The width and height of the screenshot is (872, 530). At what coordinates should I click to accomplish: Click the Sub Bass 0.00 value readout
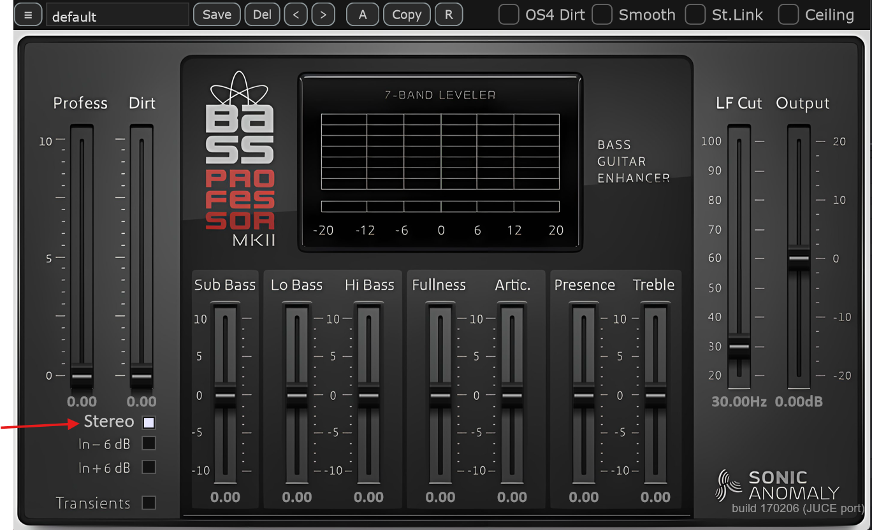click(225, 498)
